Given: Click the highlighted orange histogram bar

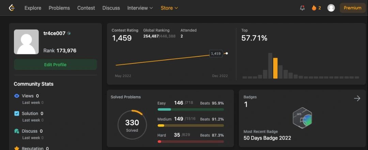Looking at the screenshot, I should [x=275, y=68].
